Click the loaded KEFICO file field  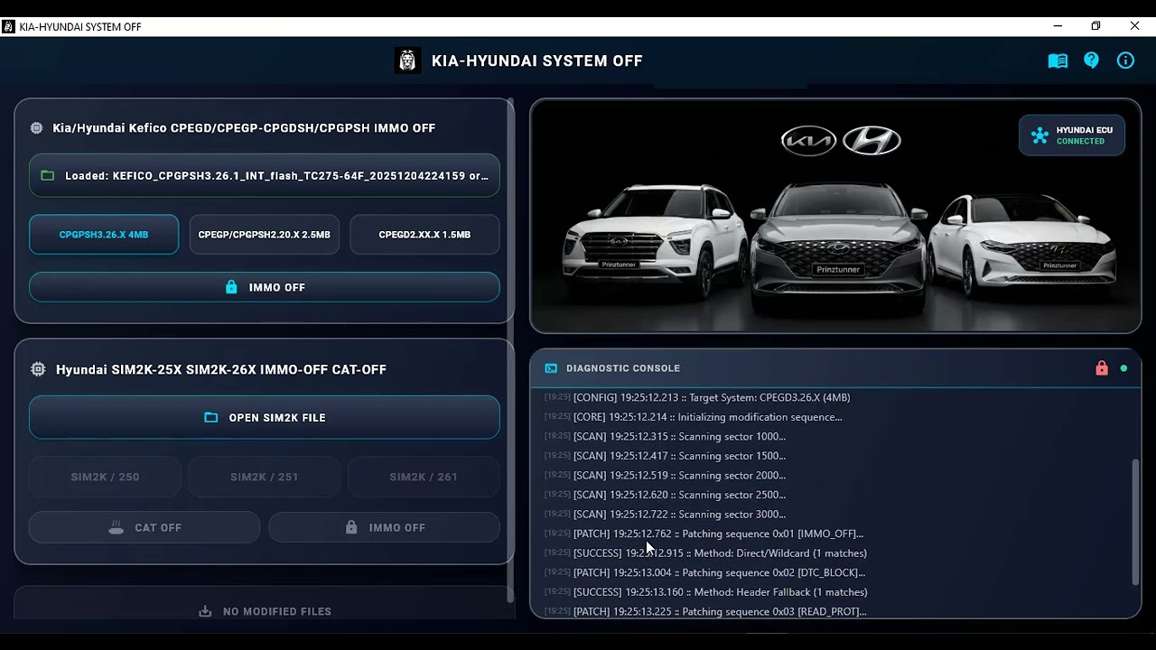265,175
